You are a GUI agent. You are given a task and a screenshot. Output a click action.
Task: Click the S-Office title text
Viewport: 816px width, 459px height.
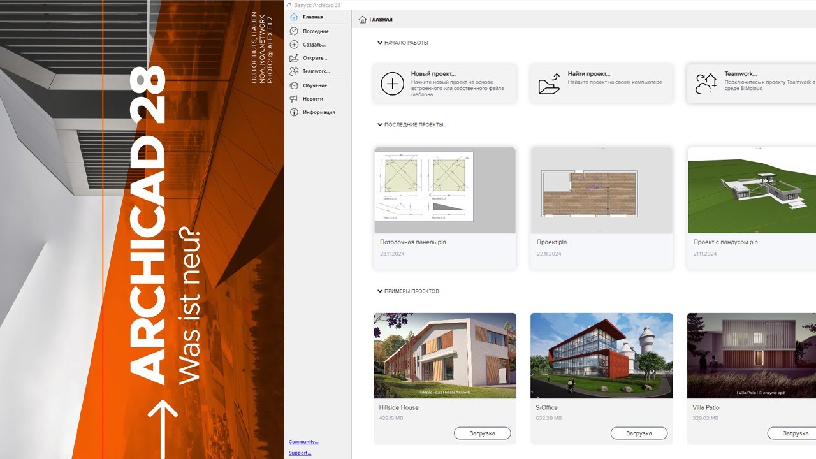(x=547, y=408)
